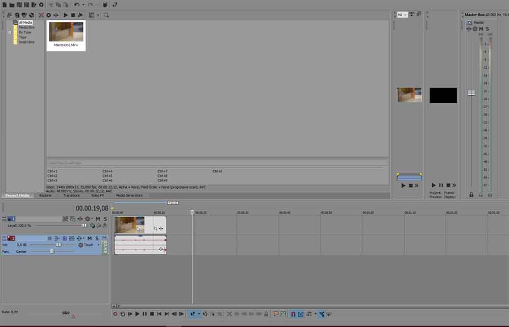Select Tags folder in the media tree
This screenshot has height=327, width=509.
click(22, 37)
